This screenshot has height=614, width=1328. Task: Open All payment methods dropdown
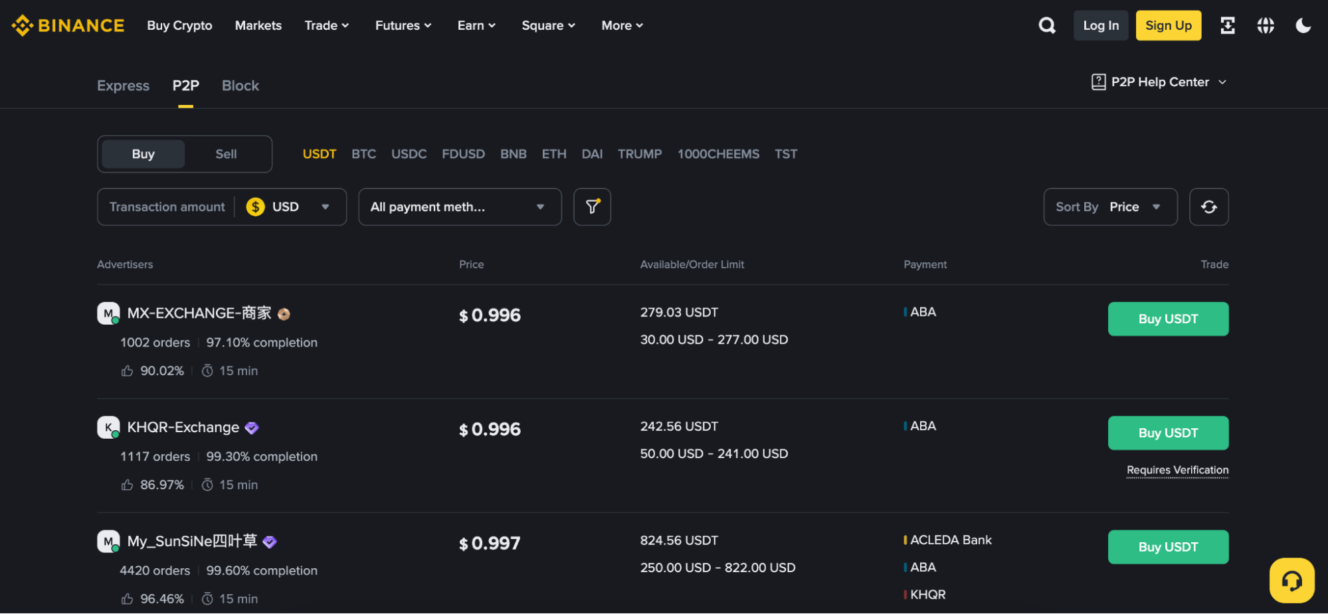coord(460,207)
